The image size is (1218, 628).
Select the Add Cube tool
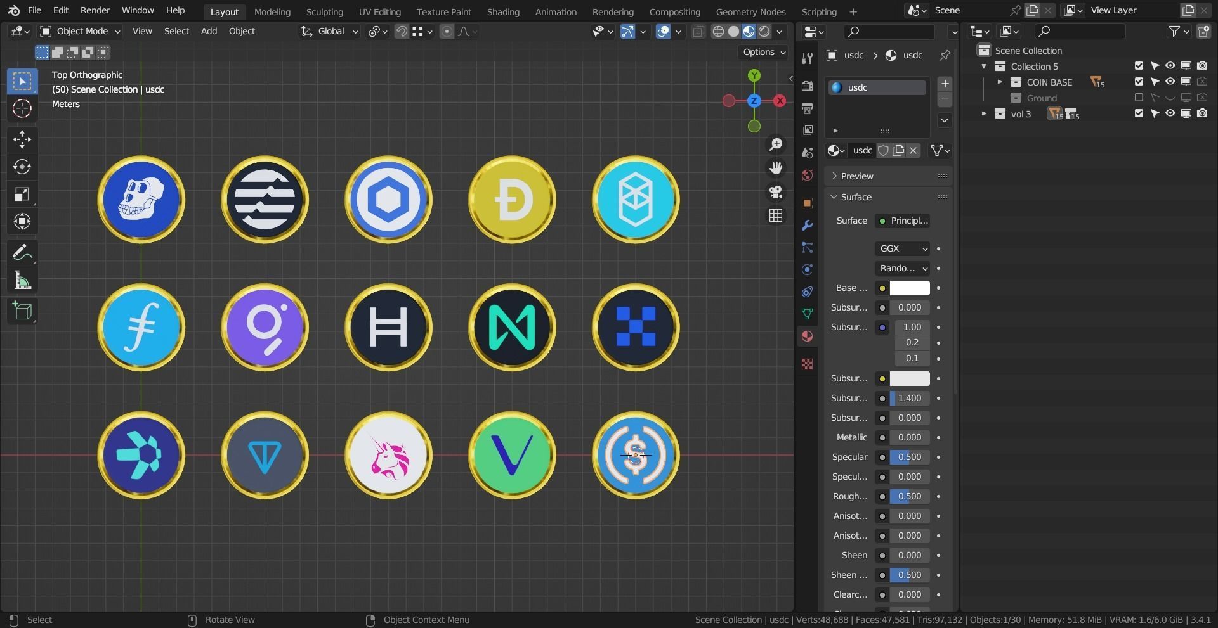[x=22, y=311]
